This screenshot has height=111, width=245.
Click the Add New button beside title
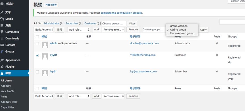51,5
